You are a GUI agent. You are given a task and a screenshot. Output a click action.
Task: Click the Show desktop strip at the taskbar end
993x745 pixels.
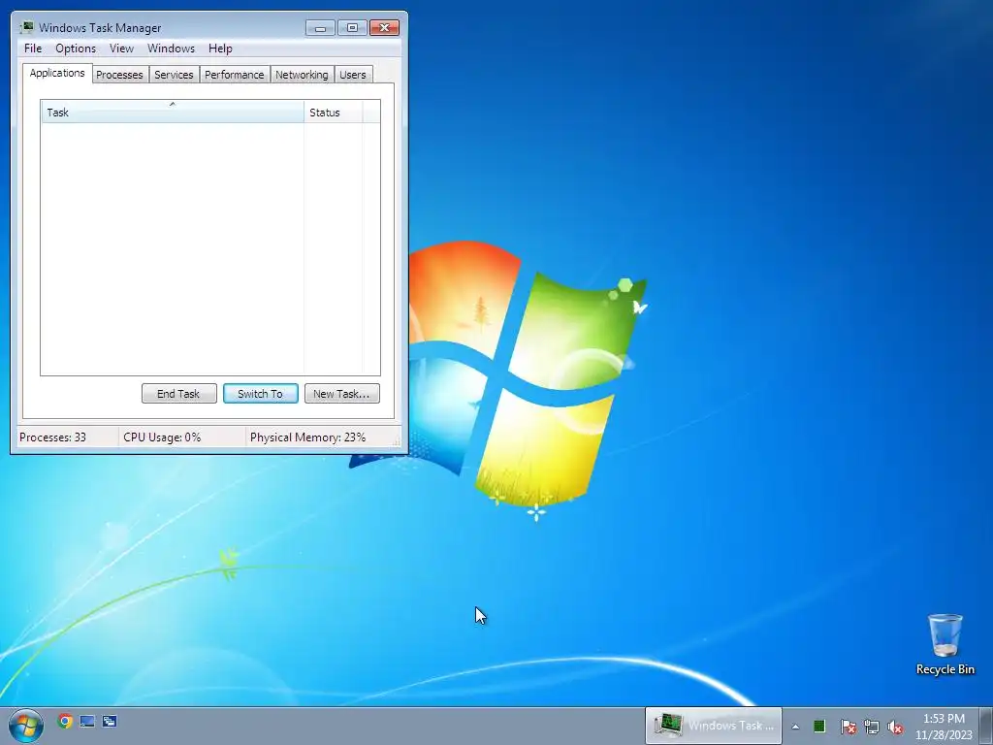(985, 726)
